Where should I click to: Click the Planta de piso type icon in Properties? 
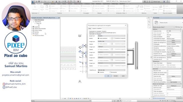pyautogui.click(x=156, y=22)
